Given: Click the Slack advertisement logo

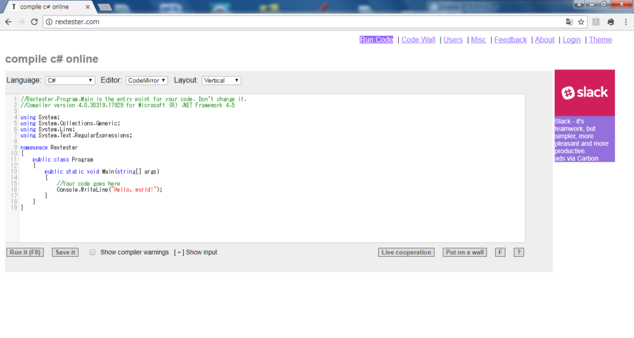Looking at the screenshot, I should click(x=584, y=93).
